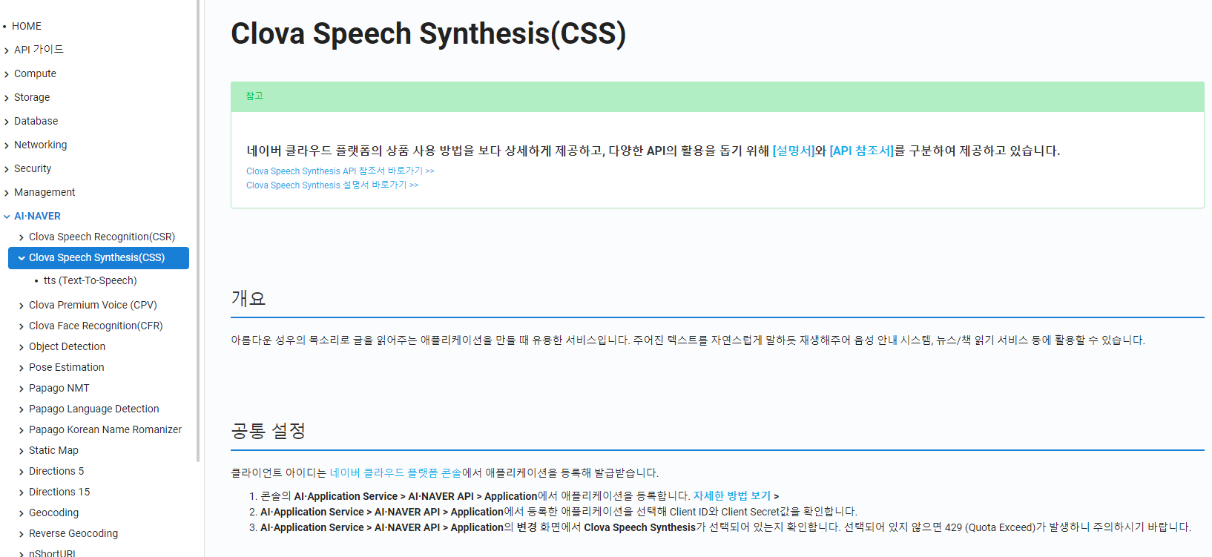The width and height of the screenshot is (1212, 557).
Task: Expand the Compute section chevron
Action: (7, 74)
